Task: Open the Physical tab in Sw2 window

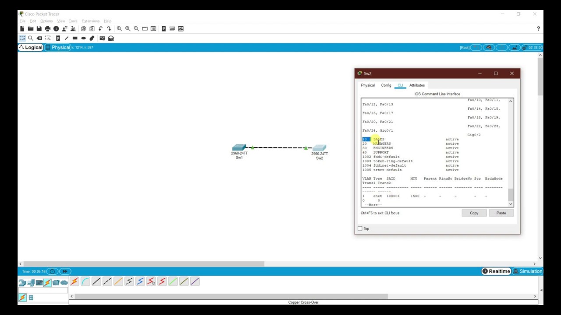Action: click(368, 85)
